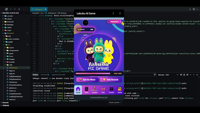Image resolution: width=200 pixels, height=113 pixels.
Task: Click the clear output icon beside the dropdown
Action: 181,75
